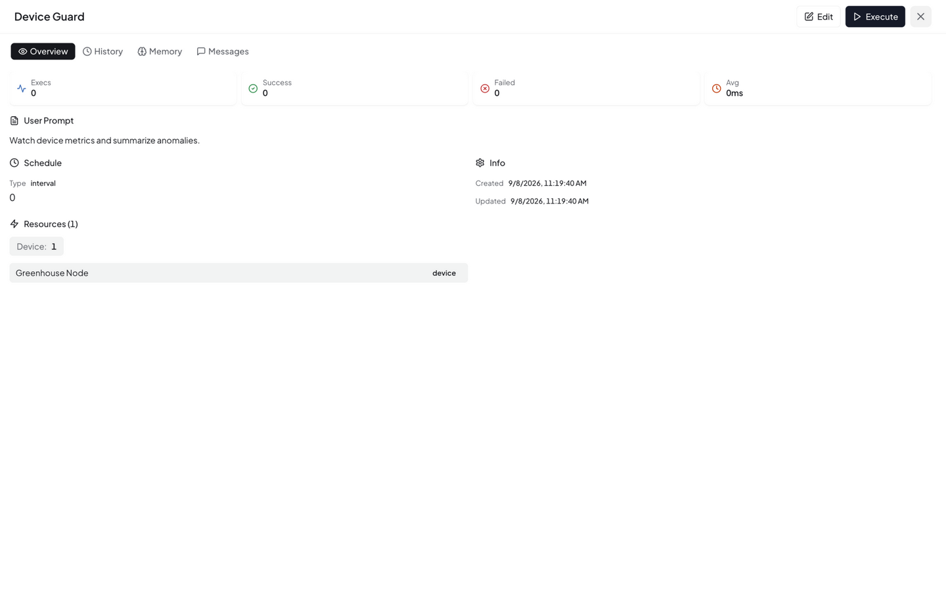Click the Schedule heading text

coord(43,163)
